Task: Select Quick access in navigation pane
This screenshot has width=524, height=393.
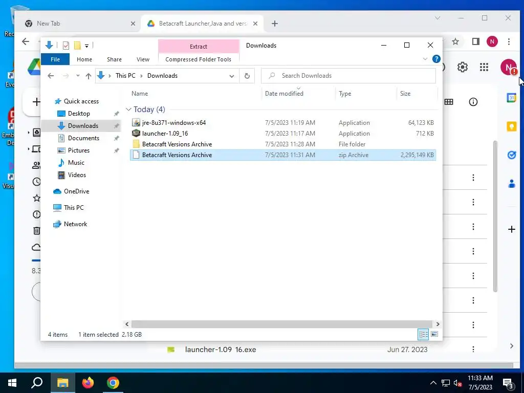Action: (81, 101)
